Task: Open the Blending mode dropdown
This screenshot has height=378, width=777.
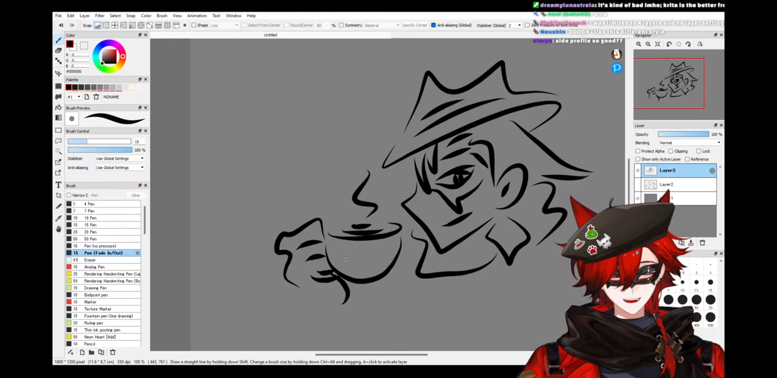Action: [690, 142]
